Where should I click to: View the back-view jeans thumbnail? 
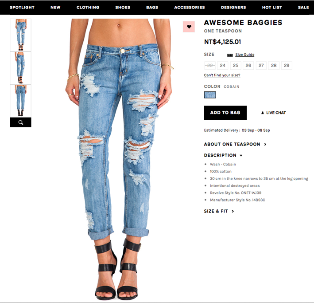[x=20, y=101]
